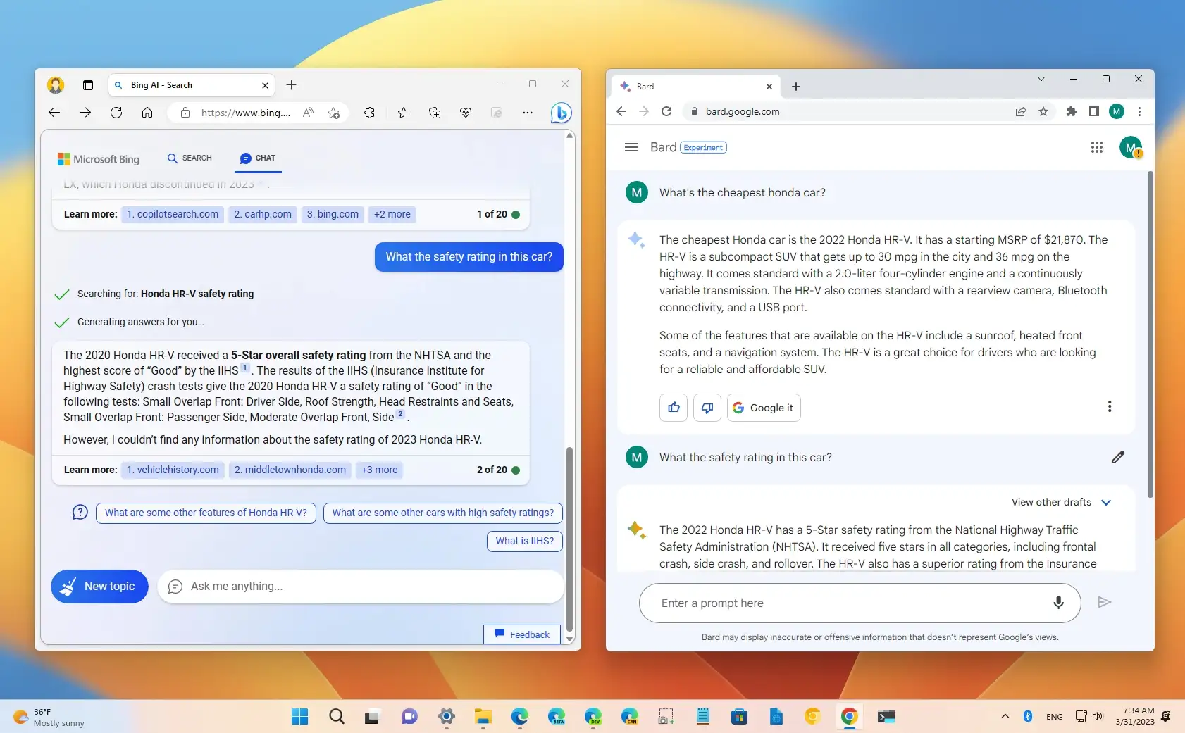Open Bard's hamburger menu
Image resolution: width=1185 pixels, height=733 pixels.
(630, 147)
